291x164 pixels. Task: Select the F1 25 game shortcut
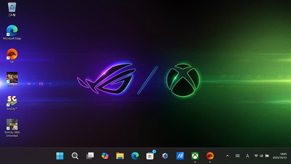coord(12,79)
